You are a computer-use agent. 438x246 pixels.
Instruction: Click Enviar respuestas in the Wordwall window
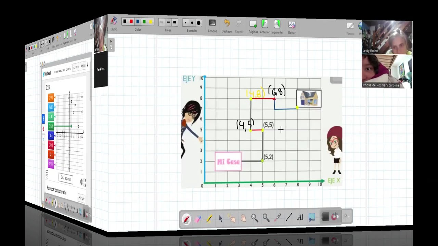tap(66, 178)
